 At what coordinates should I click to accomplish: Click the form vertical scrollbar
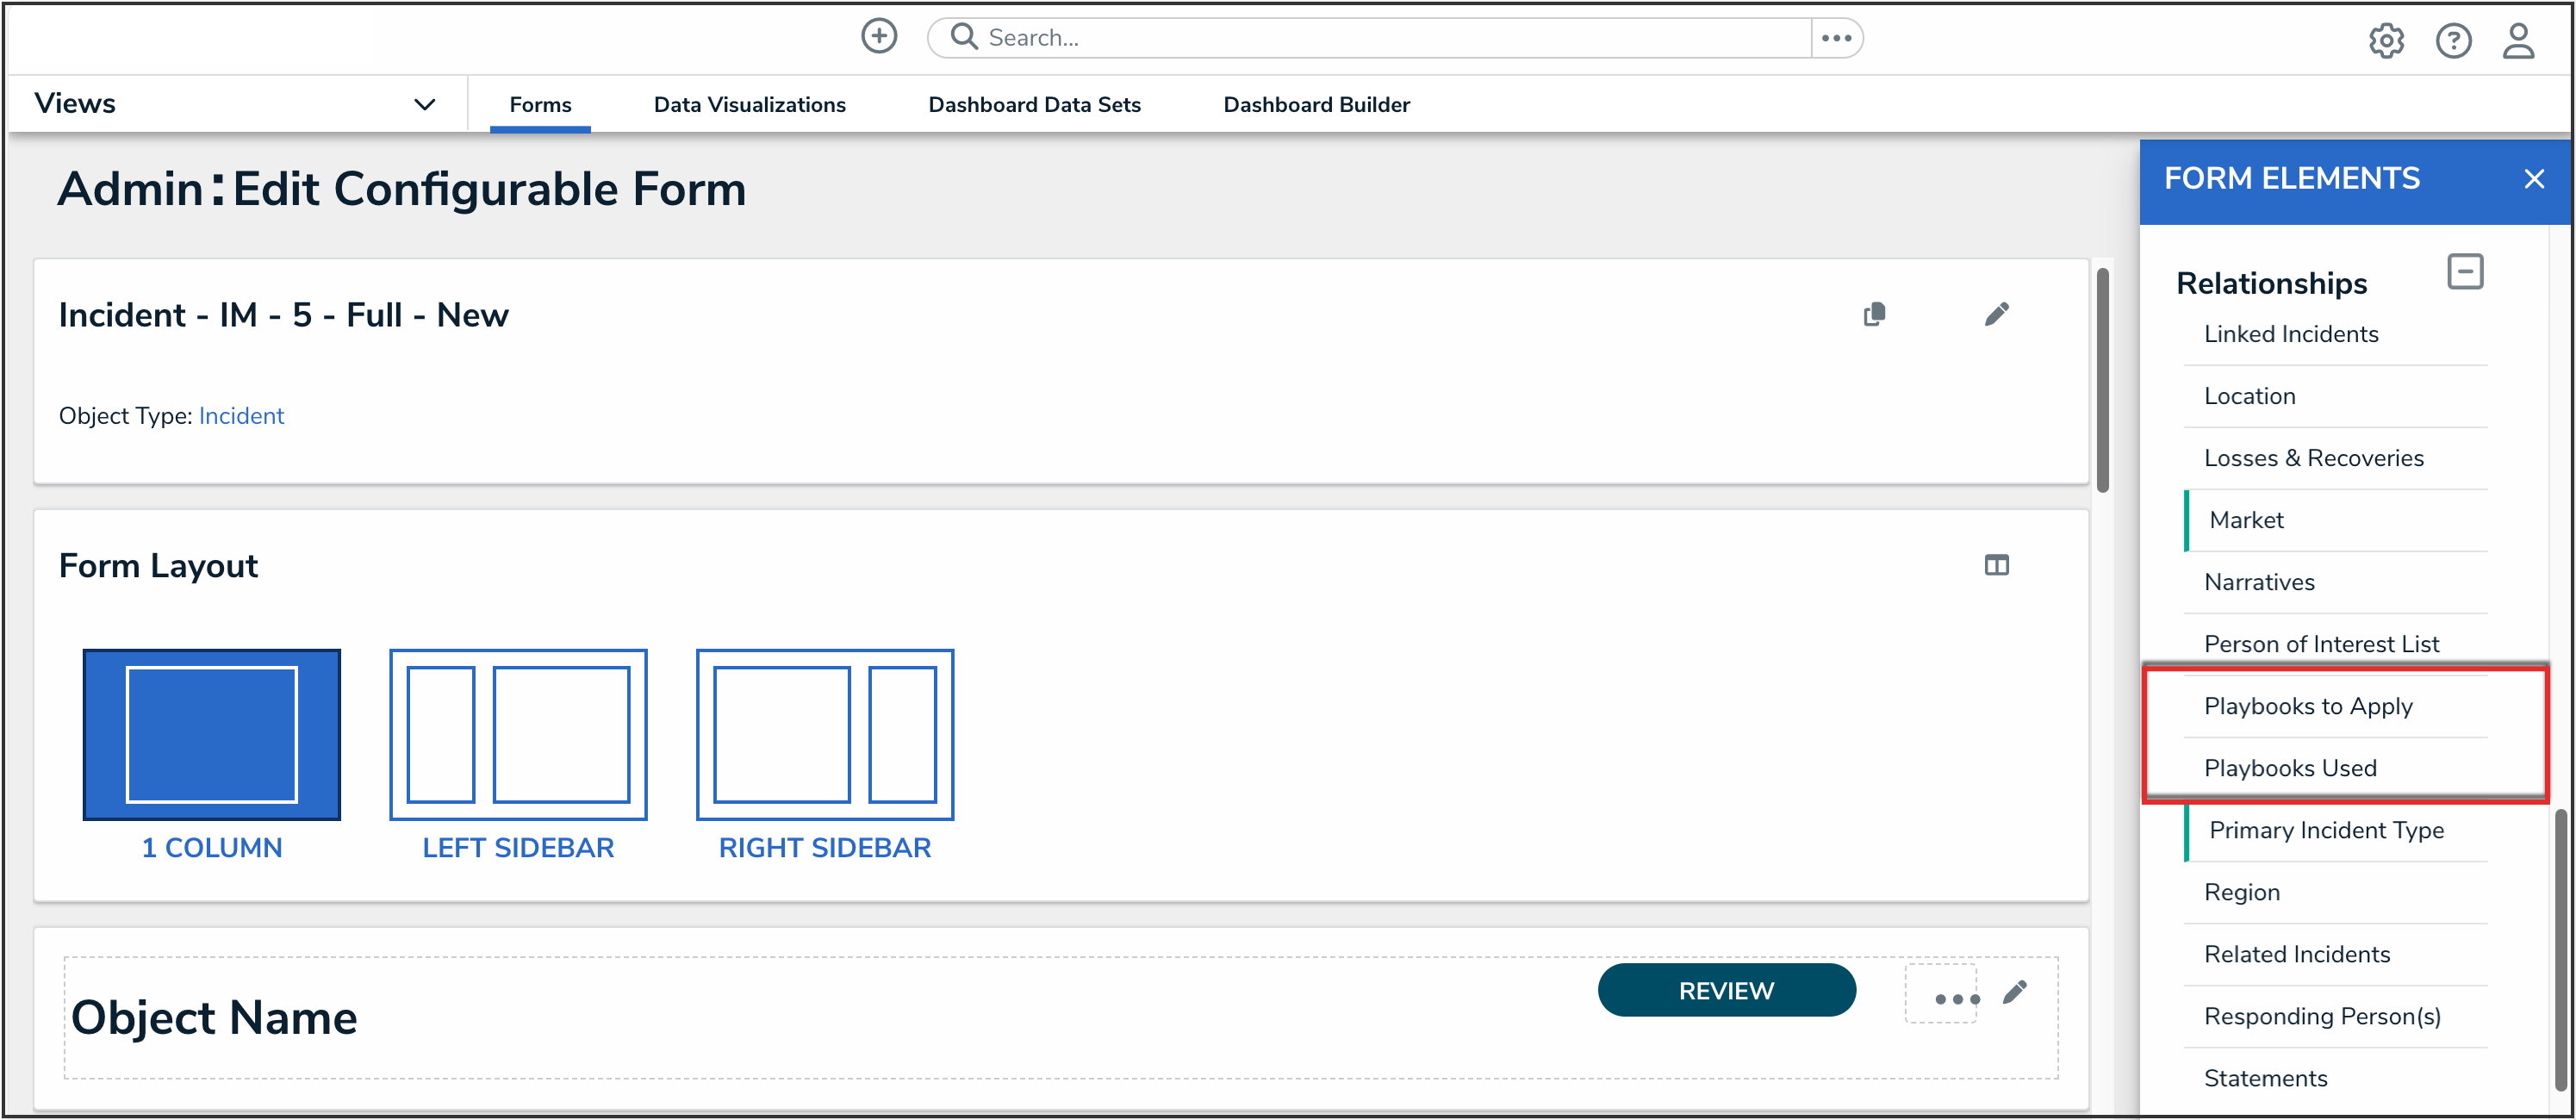click(2102, 380)
